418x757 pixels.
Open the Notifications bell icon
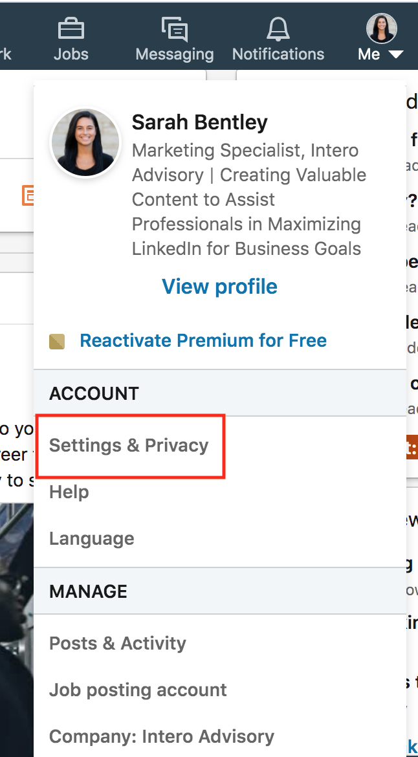tap(278, 29)
